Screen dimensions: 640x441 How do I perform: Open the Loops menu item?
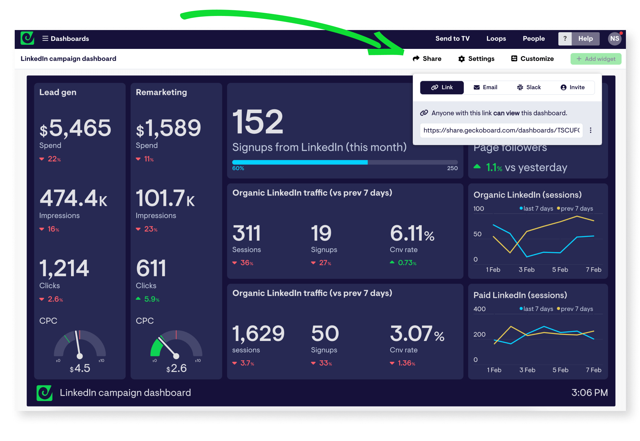click(496, 38)
